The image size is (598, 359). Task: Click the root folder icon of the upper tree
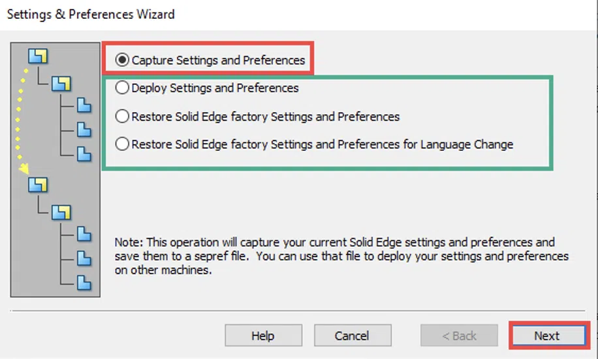pos(38,56)
